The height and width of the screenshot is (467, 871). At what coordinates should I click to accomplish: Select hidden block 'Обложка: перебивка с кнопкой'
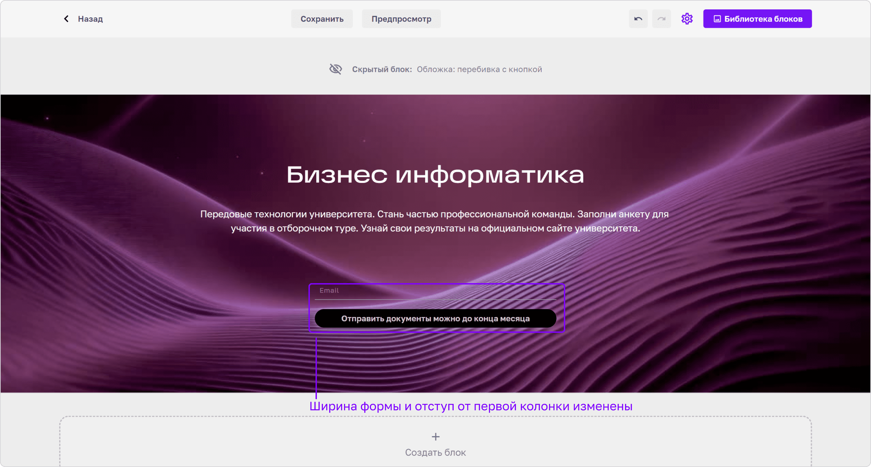click(x=479, y=69)
